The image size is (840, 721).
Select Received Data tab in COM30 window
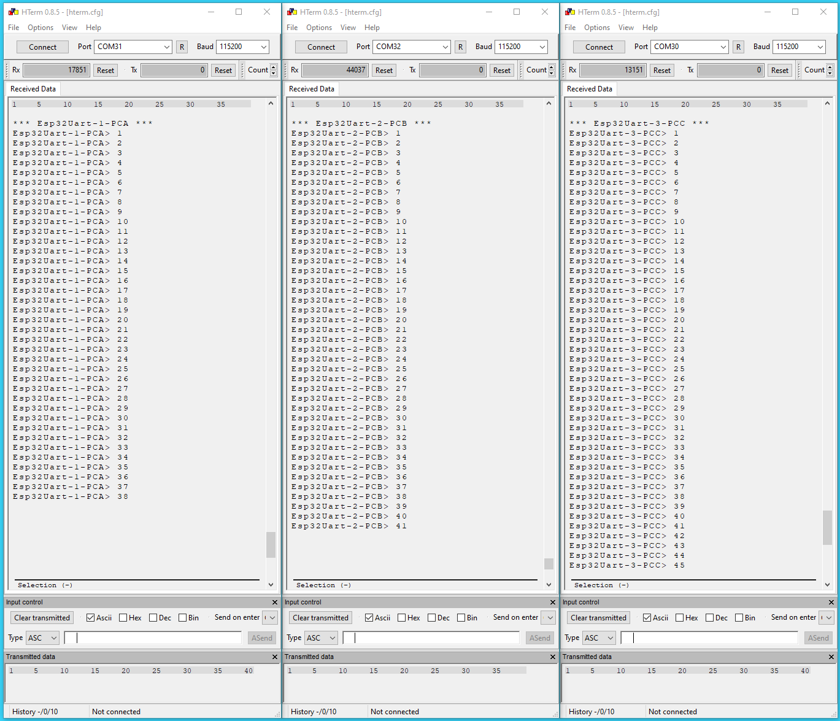pos(590,89)
